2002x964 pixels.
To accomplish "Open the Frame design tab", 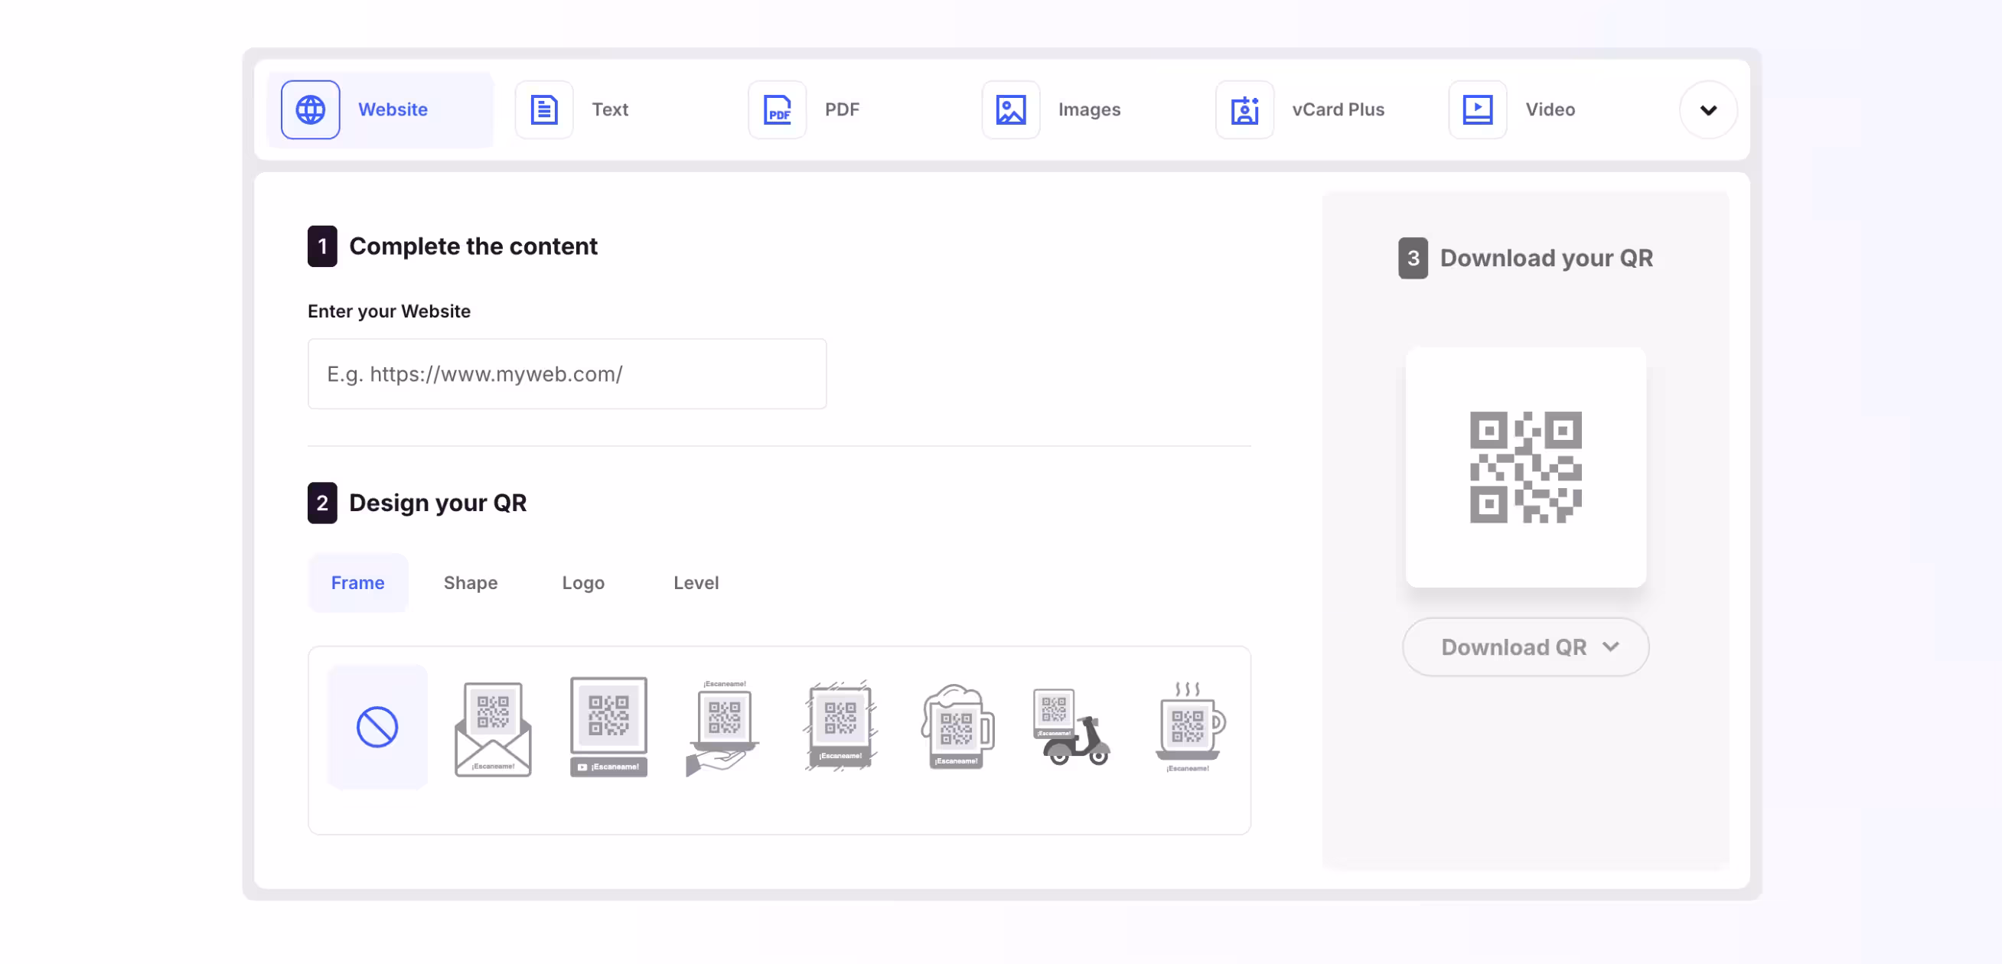I will pos(357,582).
